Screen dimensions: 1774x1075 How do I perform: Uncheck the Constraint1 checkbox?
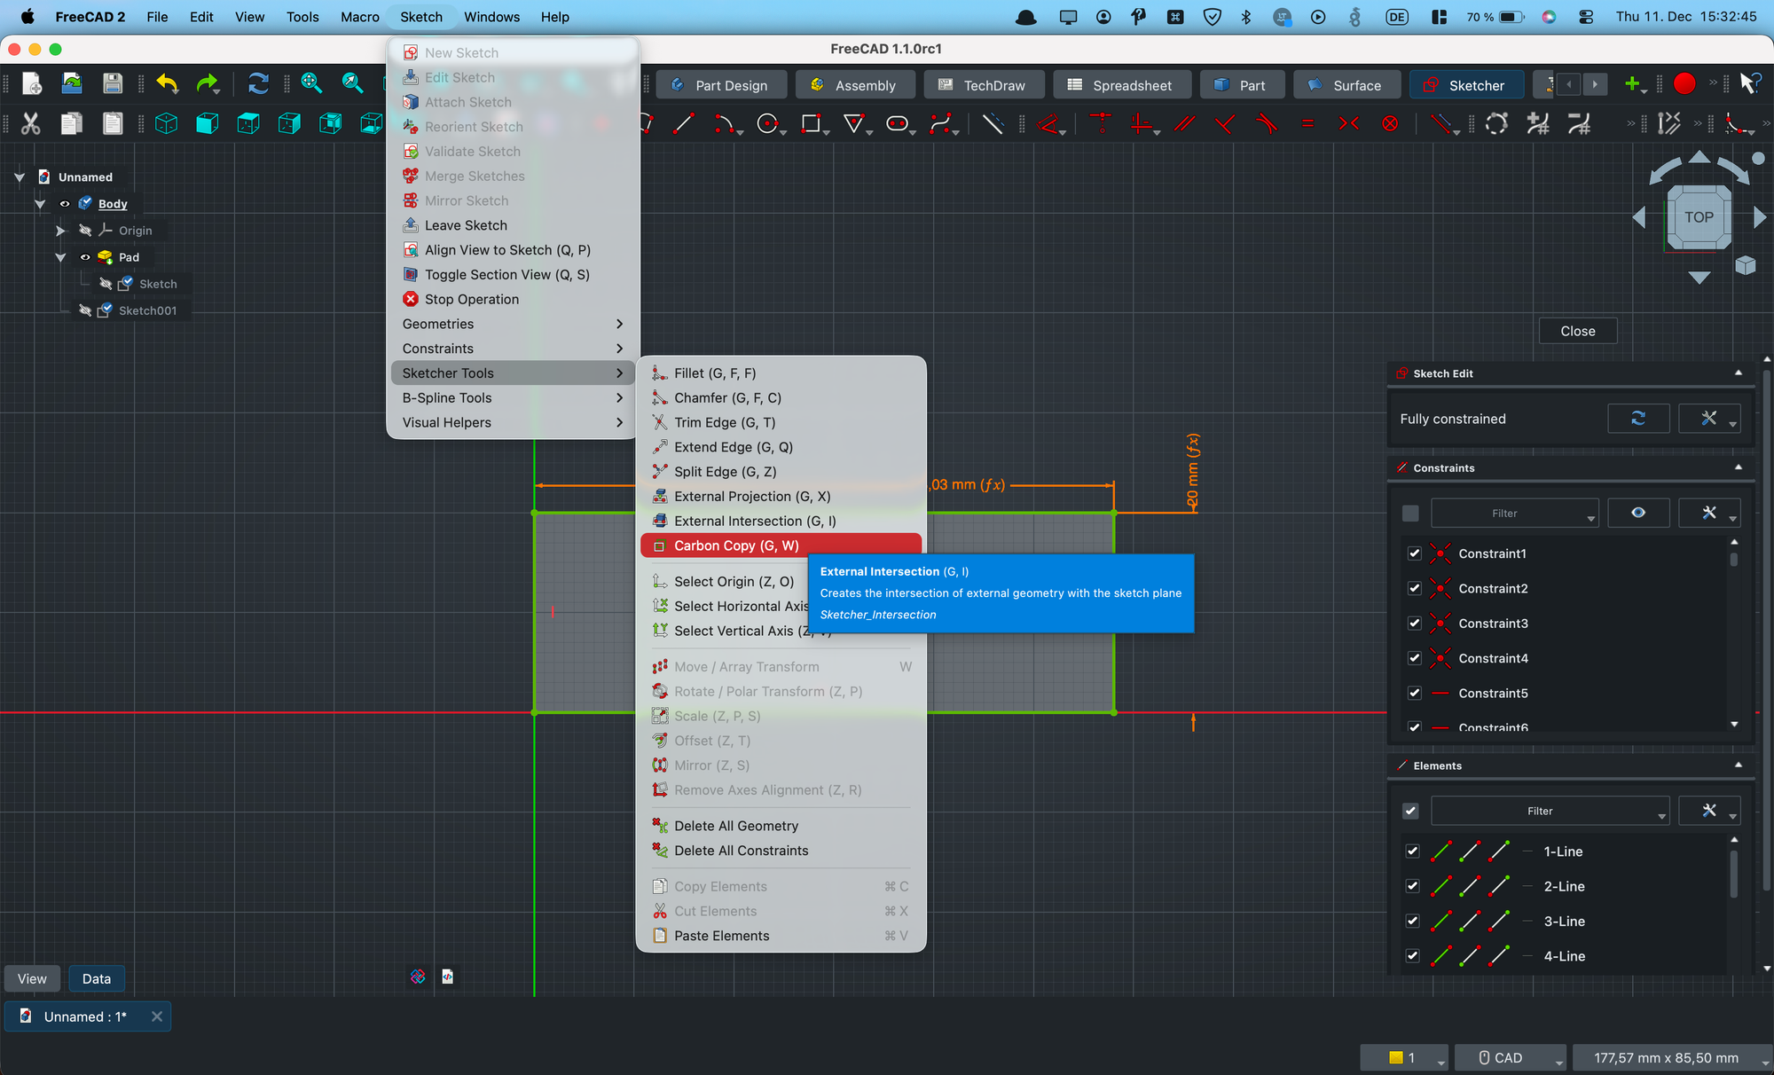coord(1415,553)
